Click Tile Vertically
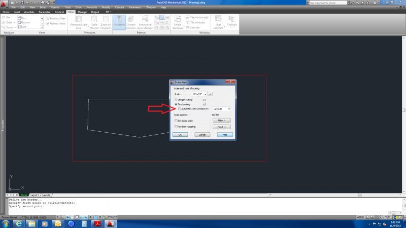The image size is (406, 228). click(x=195, y=22)
